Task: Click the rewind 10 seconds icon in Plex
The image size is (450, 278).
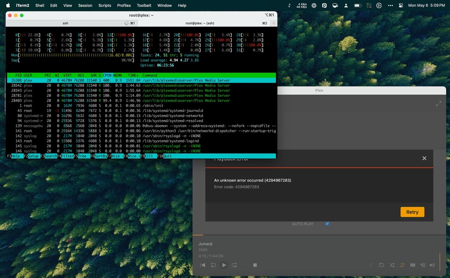Action: tap(213, 265)
